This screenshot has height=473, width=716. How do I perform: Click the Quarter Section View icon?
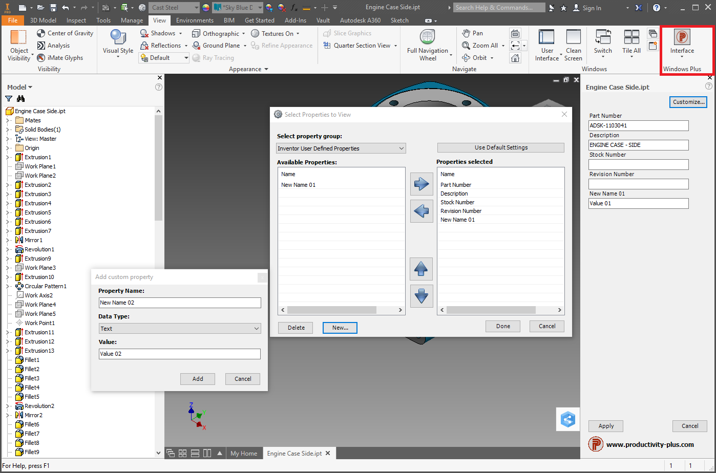327,46
